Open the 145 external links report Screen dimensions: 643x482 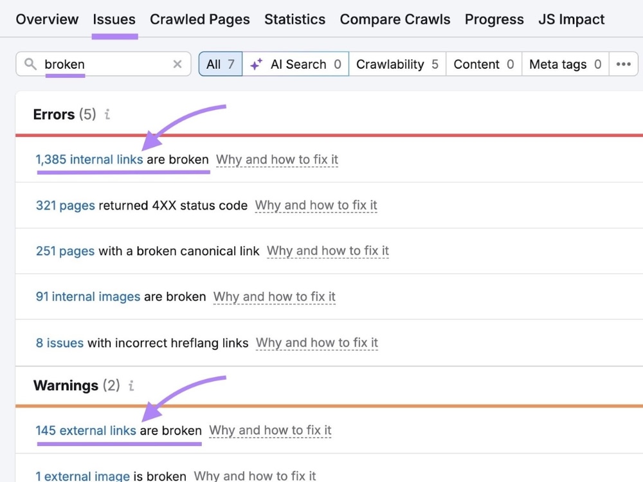pyautogui.click(x=86, y=431)
